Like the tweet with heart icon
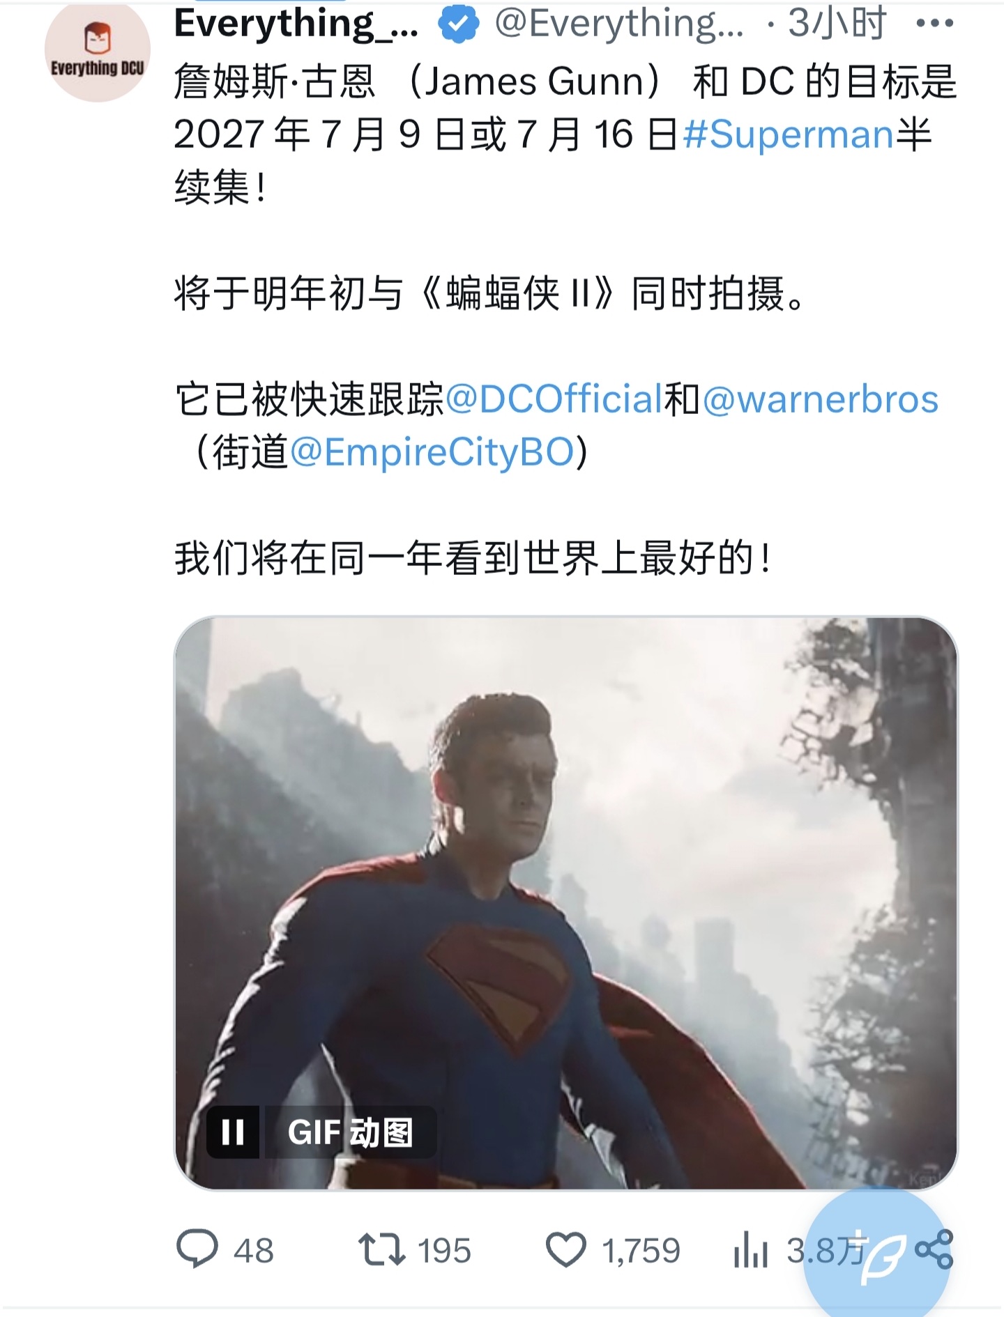1004x1317 pixels. tap(565, 1249)
